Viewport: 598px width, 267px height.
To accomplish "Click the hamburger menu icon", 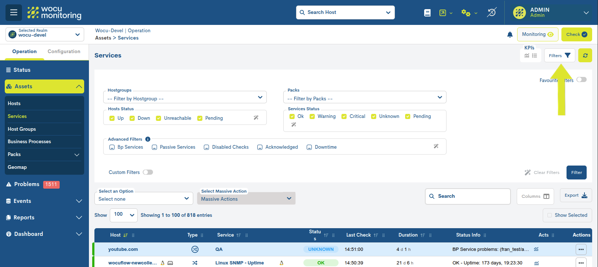I will tap(14, 12).
